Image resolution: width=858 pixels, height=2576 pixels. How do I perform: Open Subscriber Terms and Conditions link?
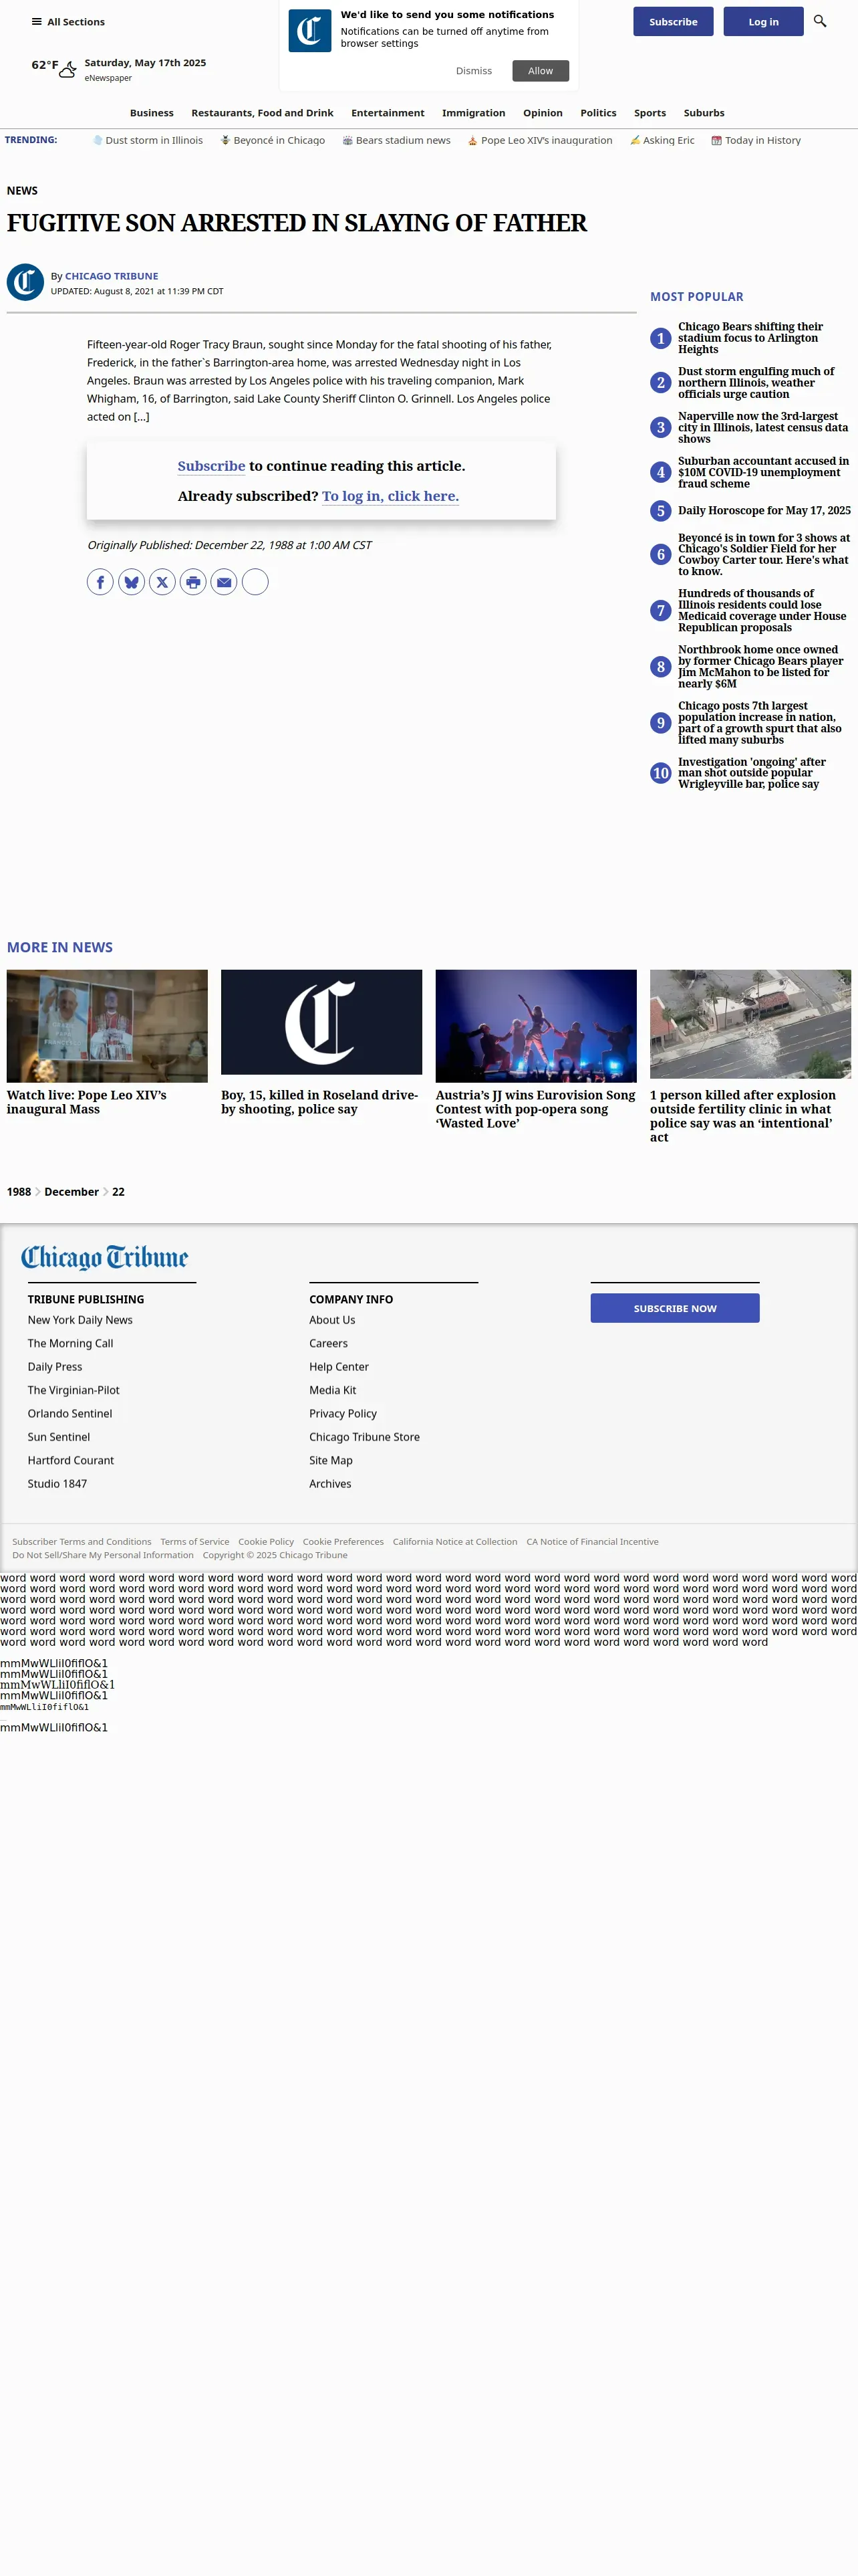pos(82,1542)
